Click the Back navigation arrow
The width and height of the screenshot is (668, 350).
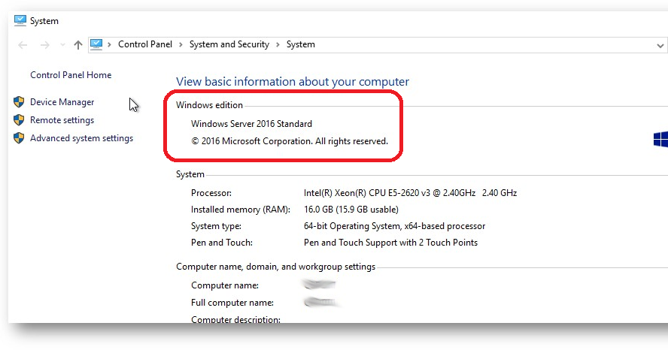pos(23,45)
